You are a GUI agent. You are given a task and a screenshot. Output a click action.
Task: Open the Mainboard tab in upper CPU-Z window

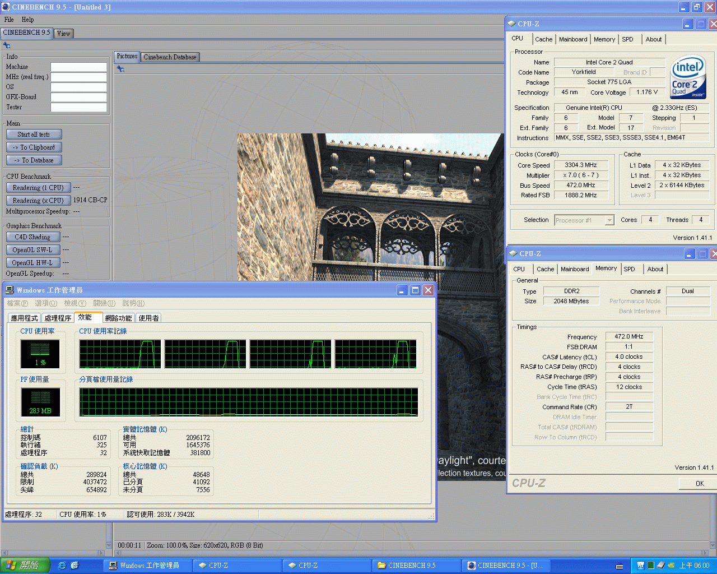(x=573, y=39)
